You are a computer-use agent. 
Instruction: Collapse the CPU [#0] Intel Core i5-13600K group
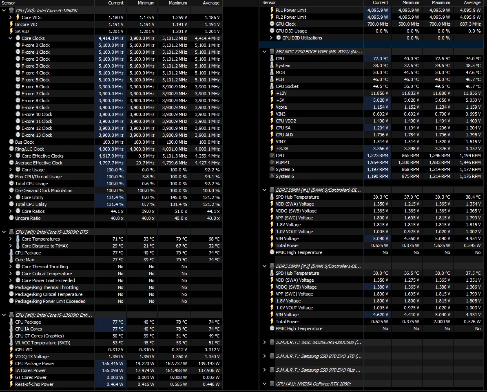(x=4, y=11)
